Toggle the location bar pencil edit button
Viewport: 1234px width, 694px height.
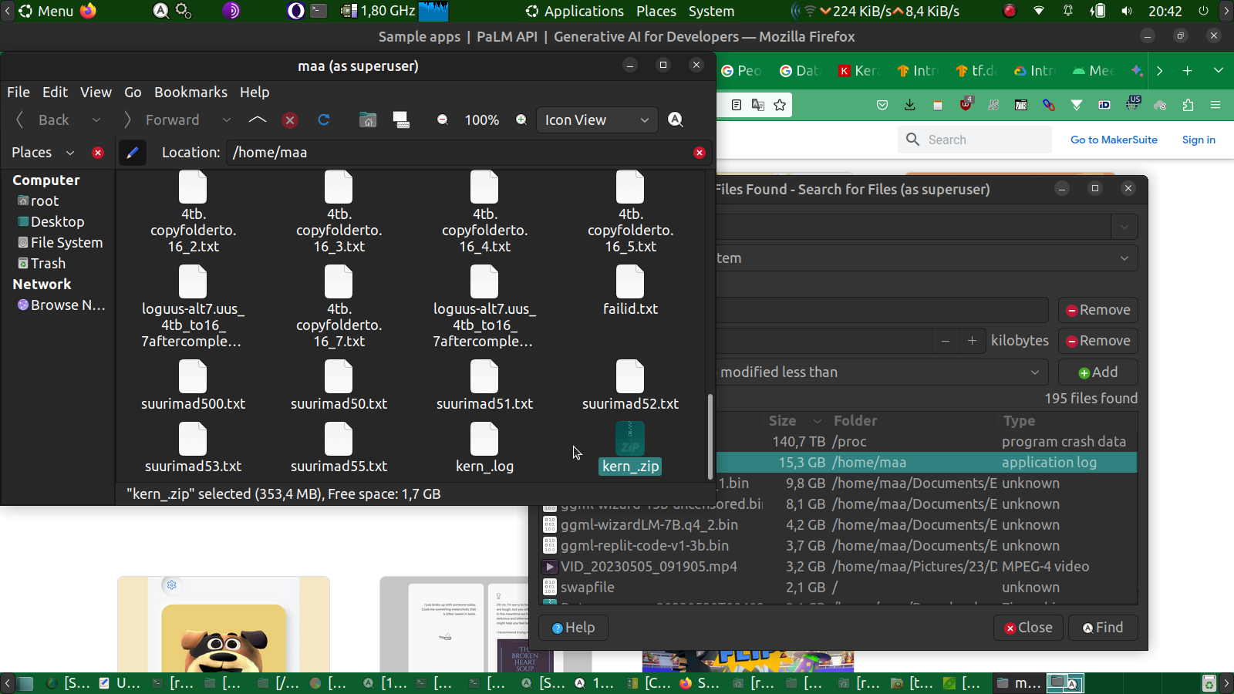tap(133, 153)
